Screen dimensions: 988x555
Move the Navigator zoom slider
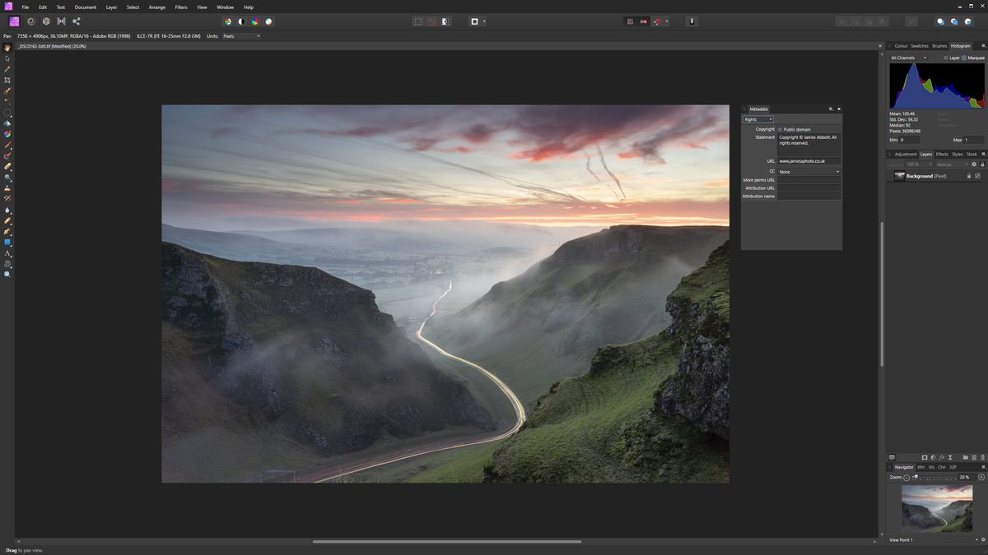[916, 477]
